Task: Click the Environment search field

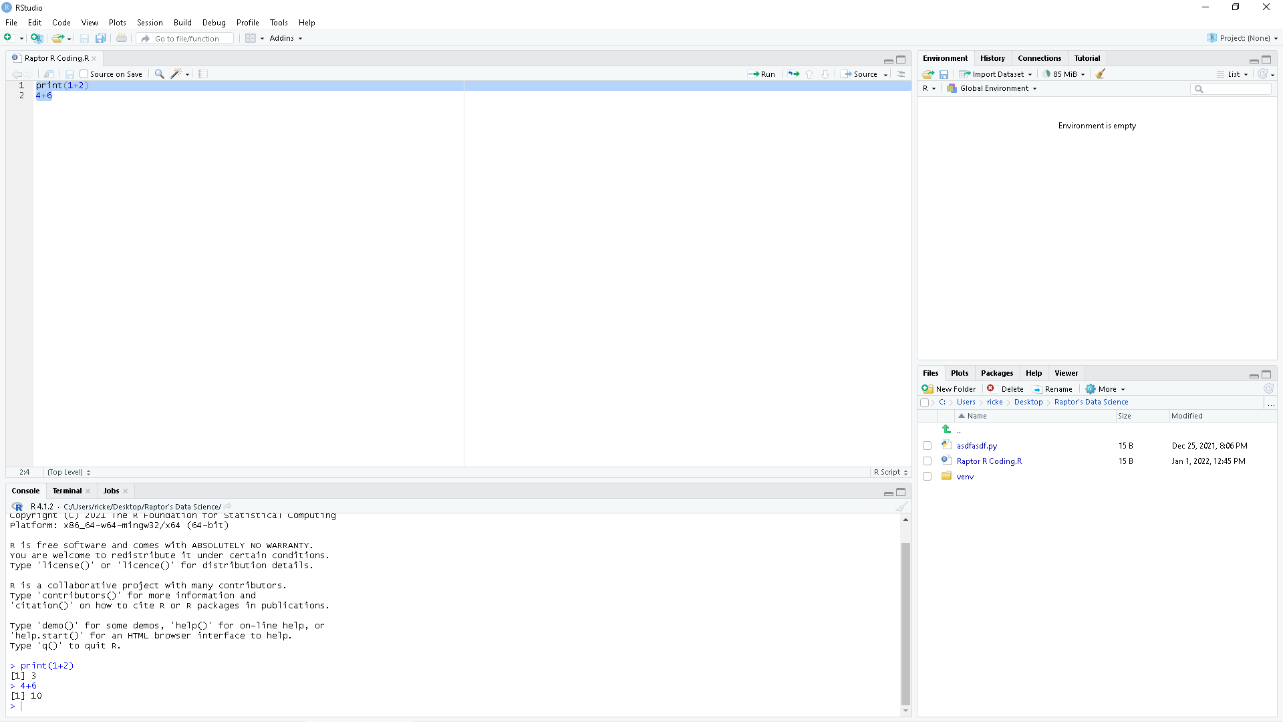Action: click(x=1232, y=88)
